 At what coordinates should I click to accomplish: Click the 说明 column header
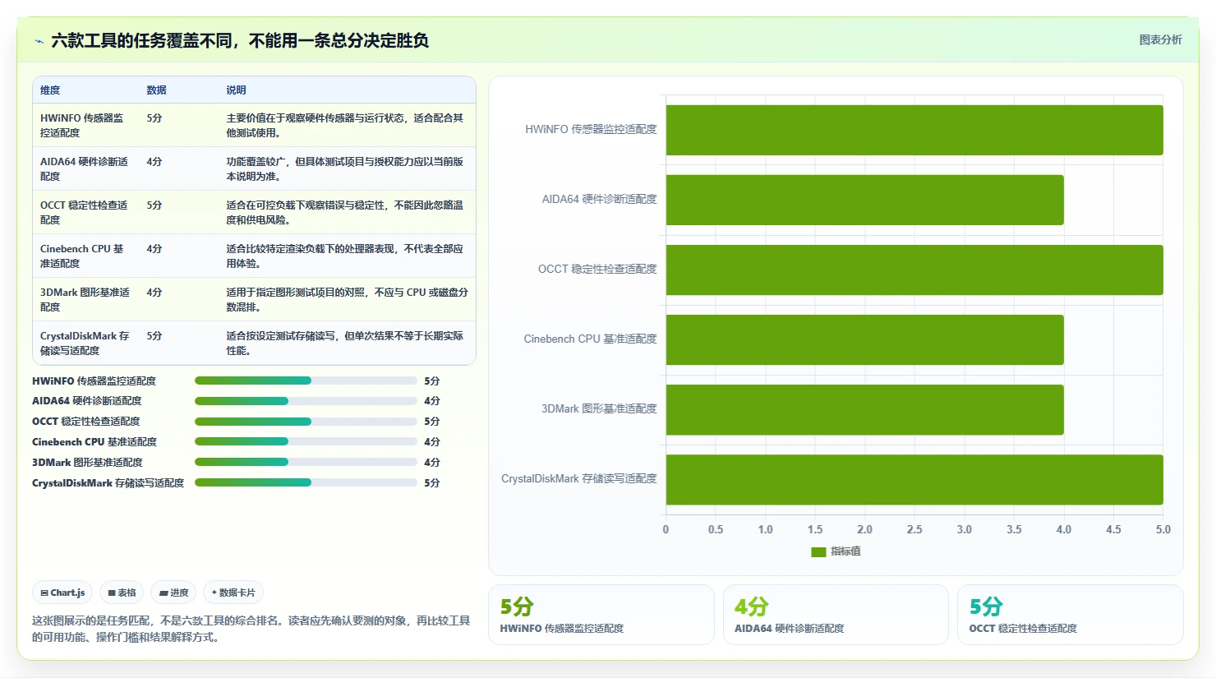(237, 90)
